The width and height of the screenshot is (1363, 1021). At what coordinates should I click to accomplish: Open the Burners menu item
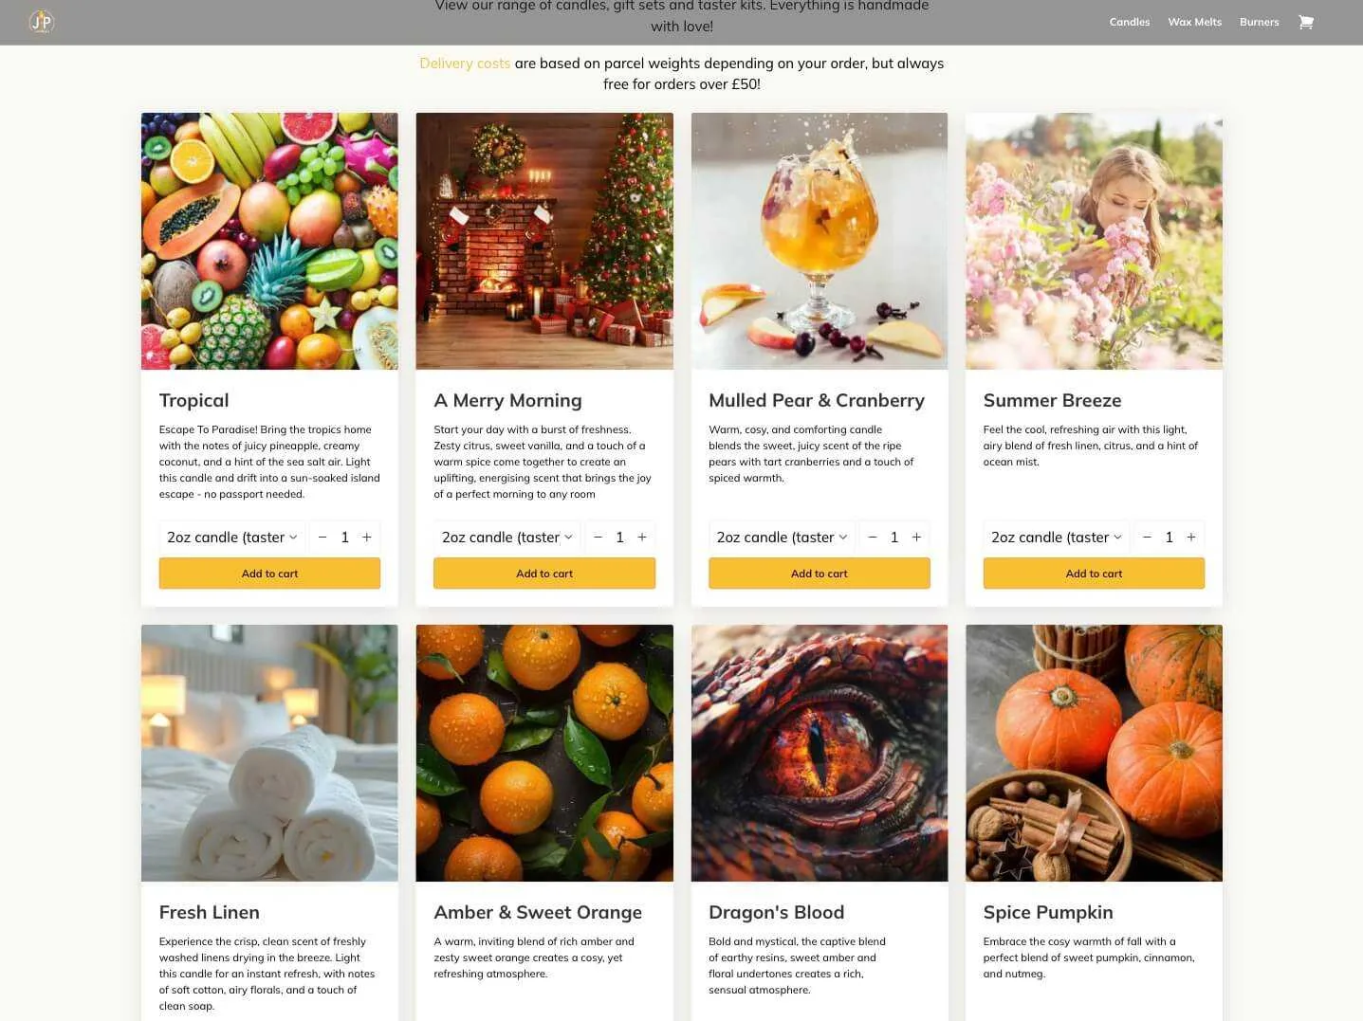[x=1260, y=22]
